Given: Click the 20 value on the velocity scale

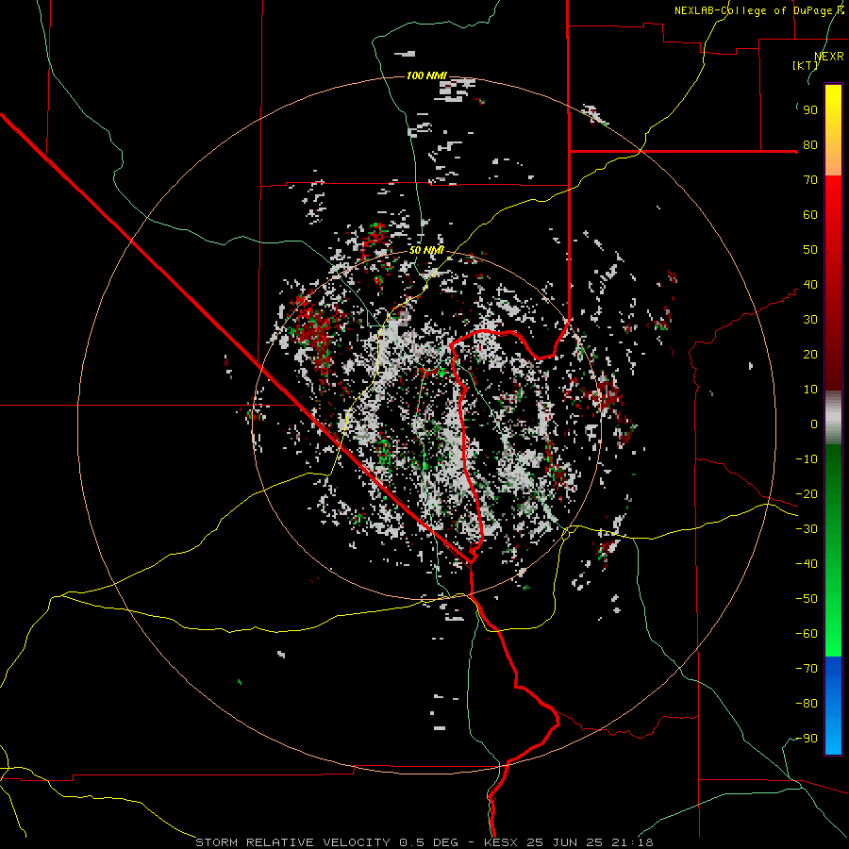Looking at the screenshot, I should 810,355.
